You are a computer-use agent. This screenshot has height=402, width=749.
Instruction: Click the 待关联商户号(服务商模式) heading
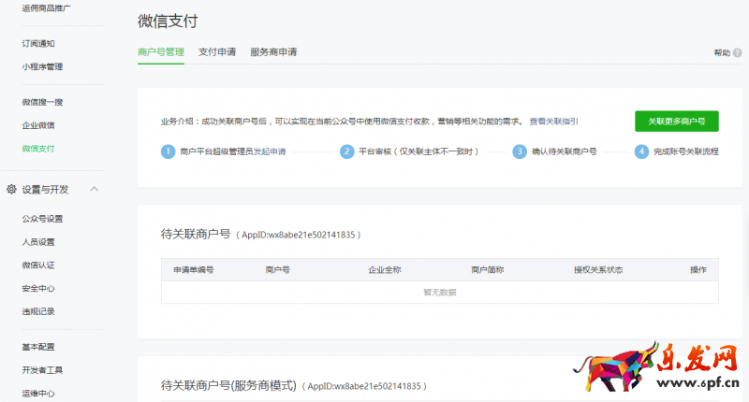pos(228,385)
